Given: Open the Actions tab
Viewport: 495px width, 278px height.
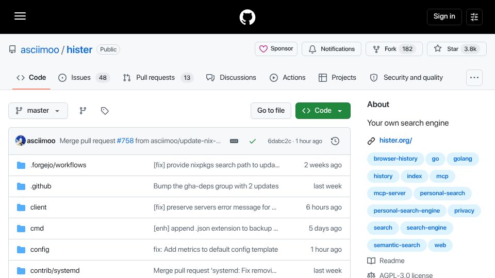Looking at the screenshot, I should click(288, 78).
